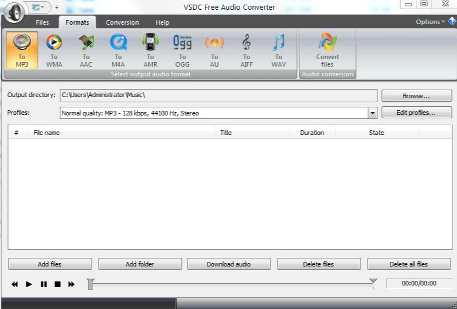
Task: Skip forward to next track
Action: pyautogui.click(x=72, y=284)
